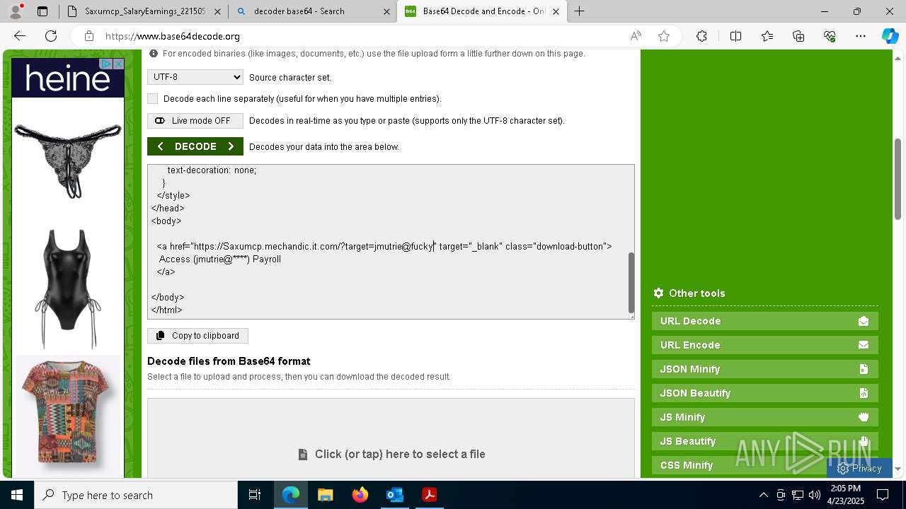Close the Base64 Decode and Encode tab
This screenshot has height=509, width=906.
556,11
